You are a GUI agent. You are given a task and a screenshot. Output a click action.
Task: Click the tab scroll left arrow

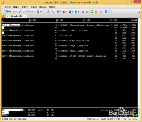tap(136, 16)
